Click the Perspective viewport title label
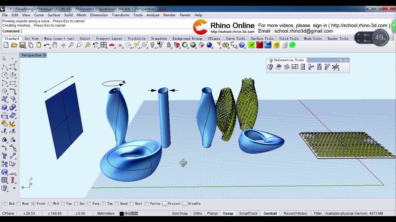The height and width of the screenshot is (222, 396). click(32, 55)
